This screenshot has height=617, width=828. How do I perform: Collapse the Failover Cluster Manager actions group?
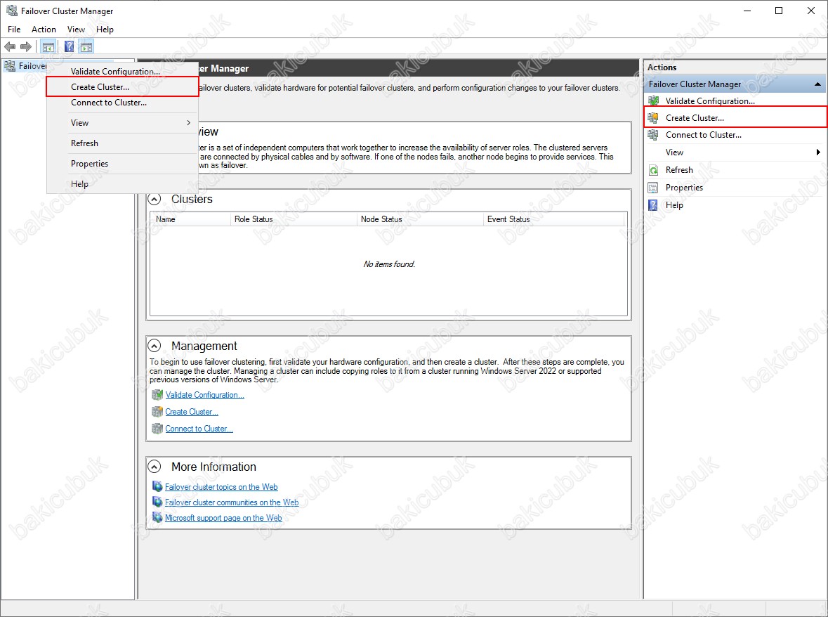(817, 84)
